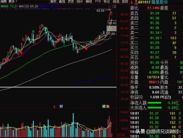
Task: Click the 净流入额 green bar
Action: (x=155, y=103)
